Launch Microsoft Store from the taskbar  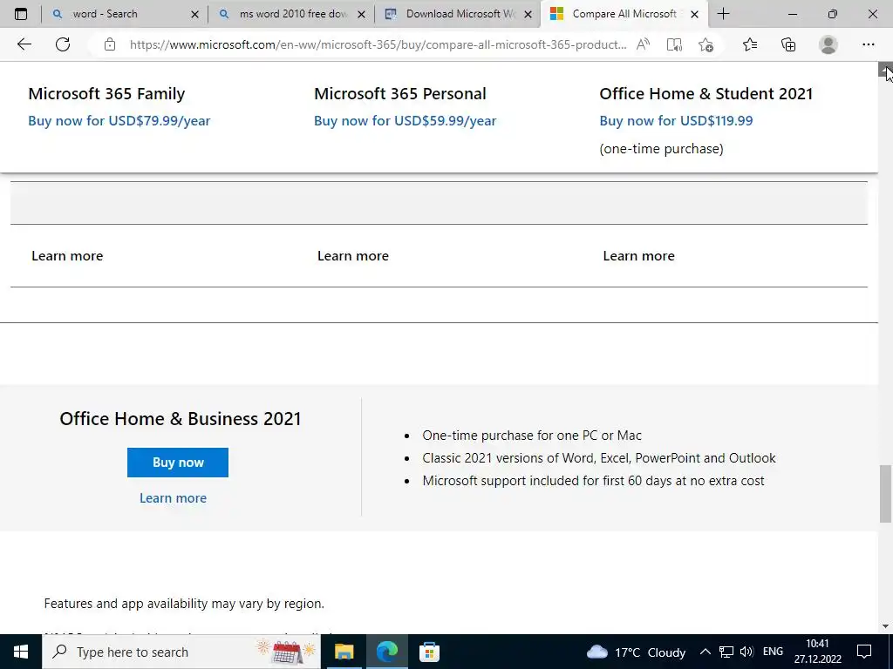[x=429, y=652]
